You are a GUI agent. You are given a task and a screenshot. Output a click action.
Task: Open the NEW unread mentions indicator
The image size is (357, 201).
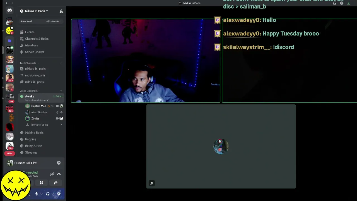10,153
